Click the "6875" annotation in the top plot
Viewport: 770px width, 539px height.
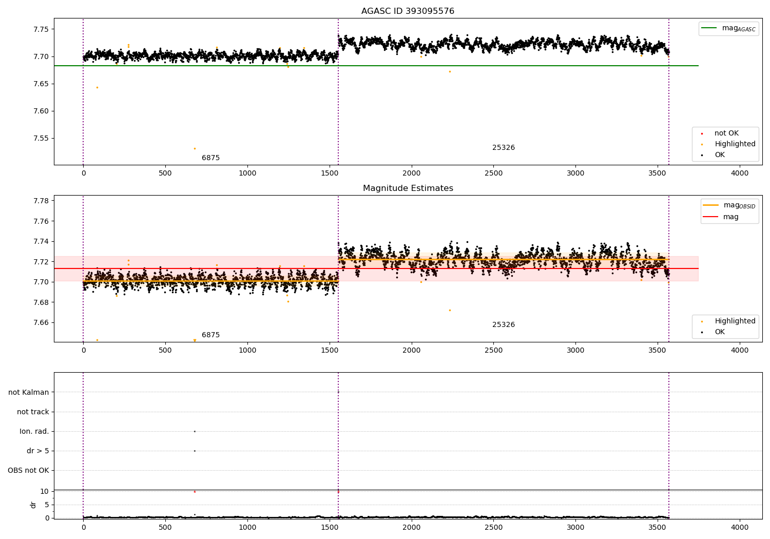[x=210, y=158]
